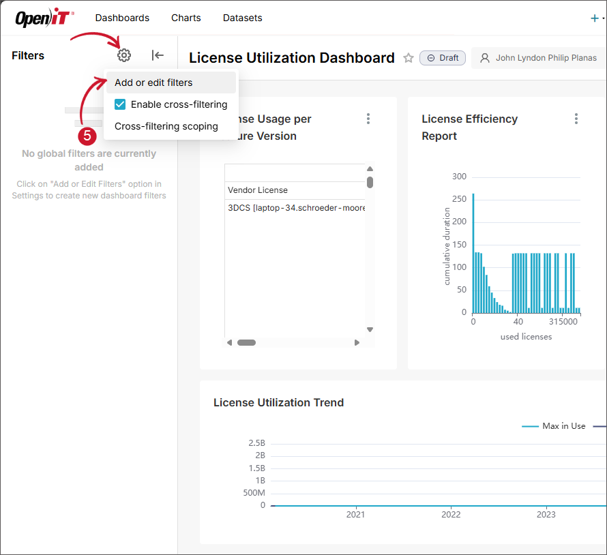Go to Dashboards in top navigation
This screenshot has height=555, width=607.
click(122, 18)
